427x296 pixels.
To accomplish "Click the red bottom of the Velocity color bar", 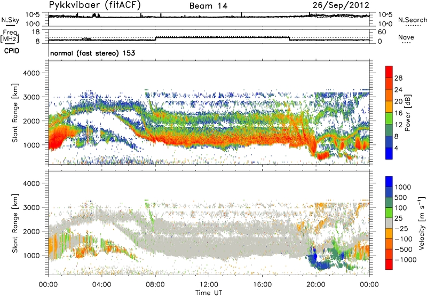I will click(389, 264).
